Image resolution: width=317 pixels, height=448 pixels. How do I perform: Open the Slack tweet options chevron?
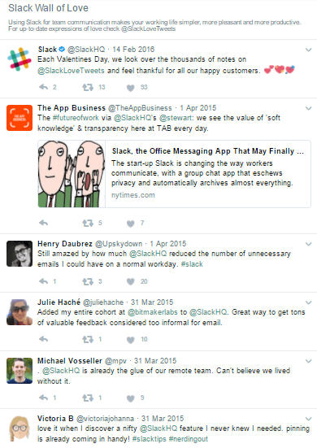click(x=308, y=50)
